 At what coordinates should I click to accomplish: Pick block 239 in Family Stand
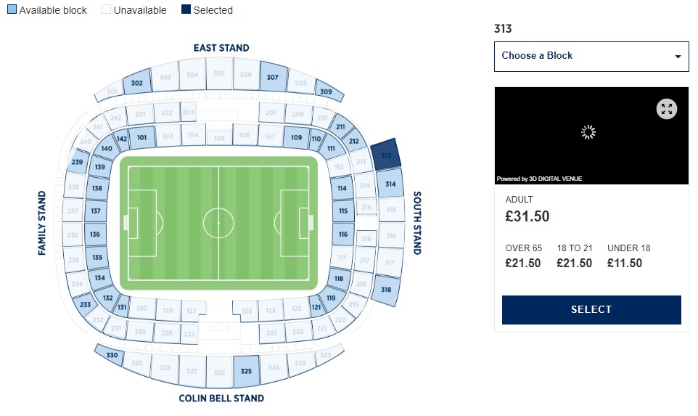pyautogui.click(x=77, y=161)
